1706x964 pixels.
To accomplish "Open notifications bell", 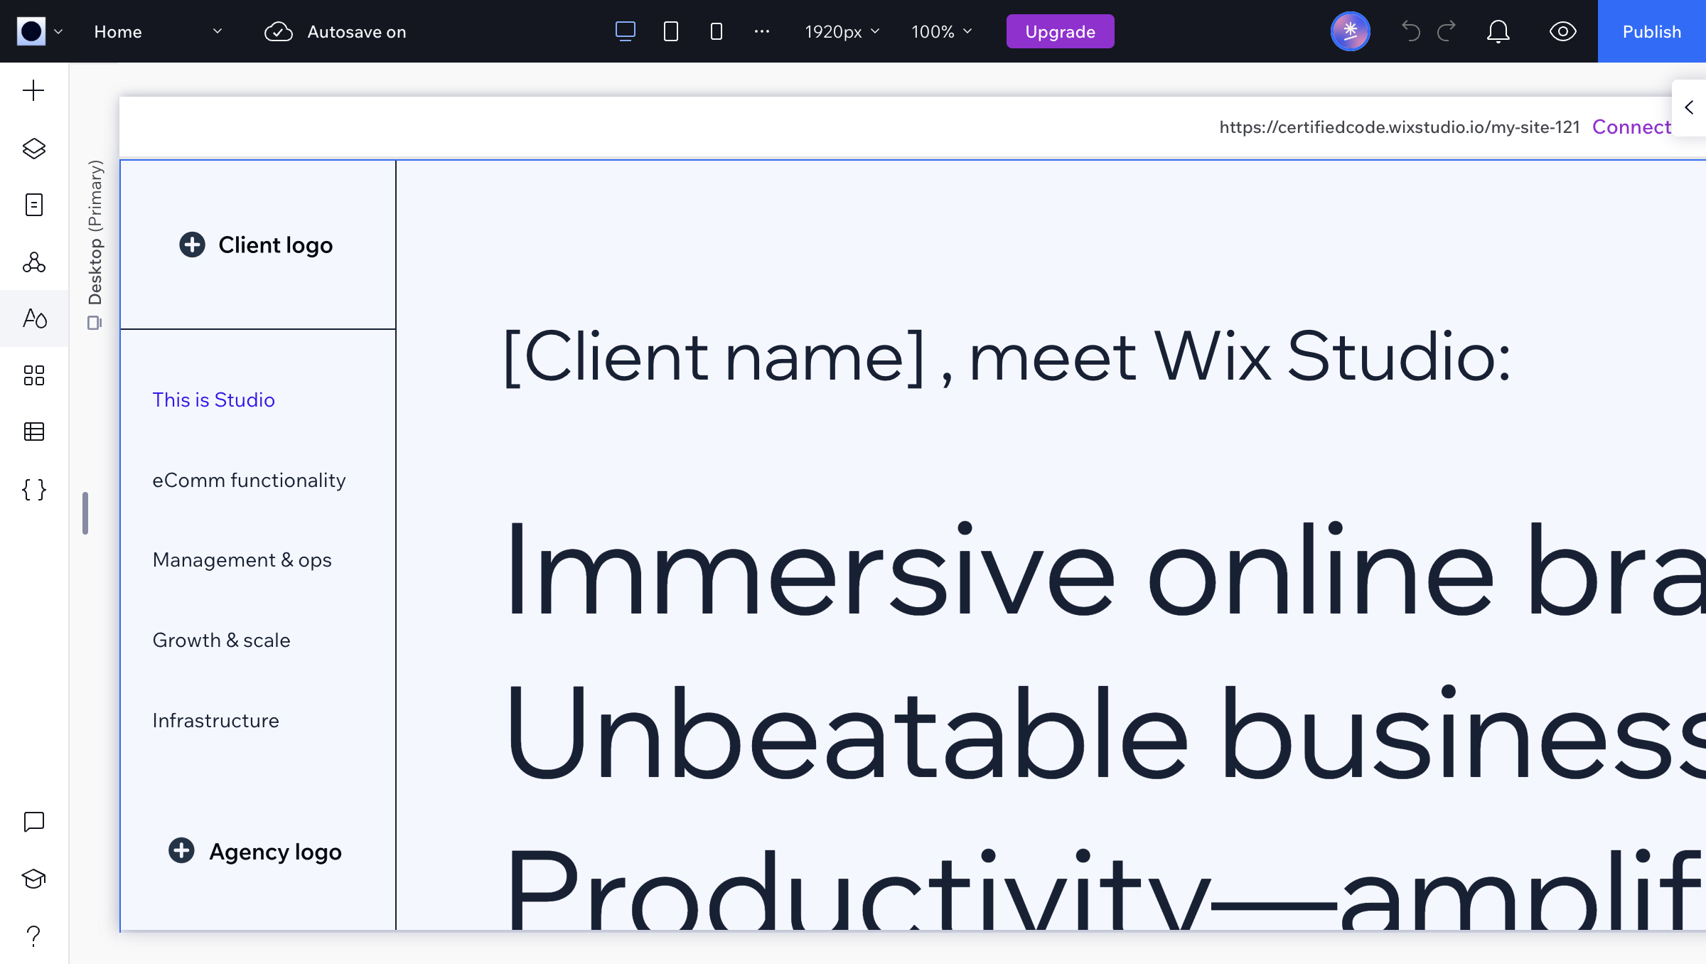I will pos(1498,31).
